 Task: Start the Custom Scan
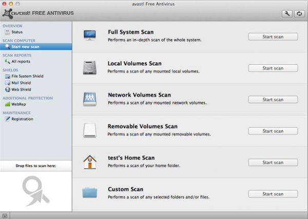coord(273,194)
